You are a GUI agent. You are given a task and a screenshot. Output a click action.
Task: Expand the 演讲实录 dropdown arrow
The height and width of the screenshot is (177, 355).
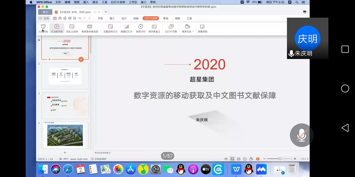tap(193, 31)
